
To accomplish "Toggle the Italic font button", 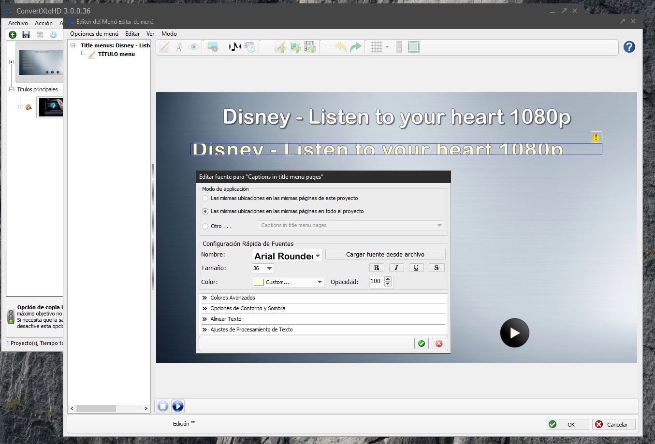I will pos(396,268).
